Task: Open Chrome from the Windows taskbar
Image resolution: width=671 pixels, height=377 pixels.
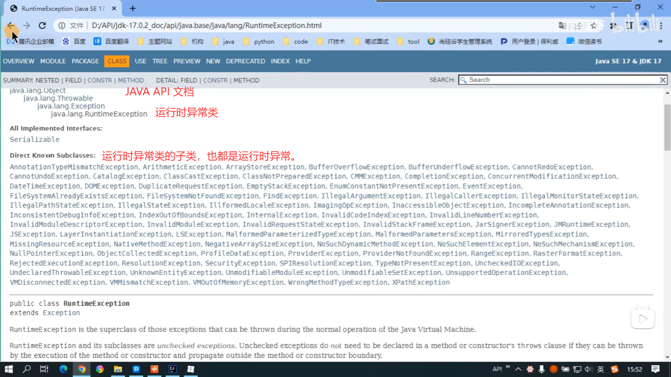Action: tap(81, 369)
